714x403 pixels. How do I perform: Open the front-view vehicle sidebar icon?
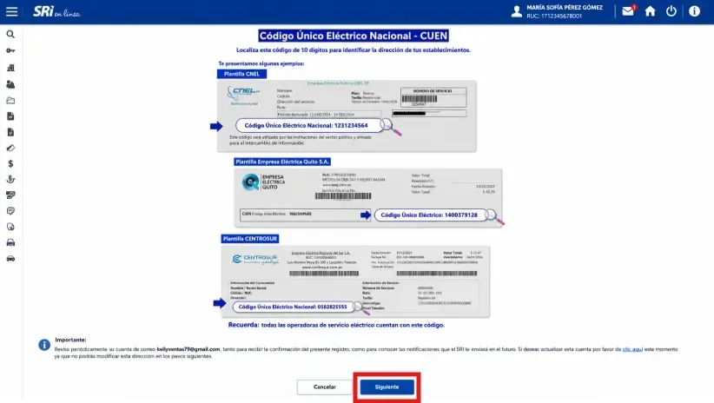tap(10, 242)
